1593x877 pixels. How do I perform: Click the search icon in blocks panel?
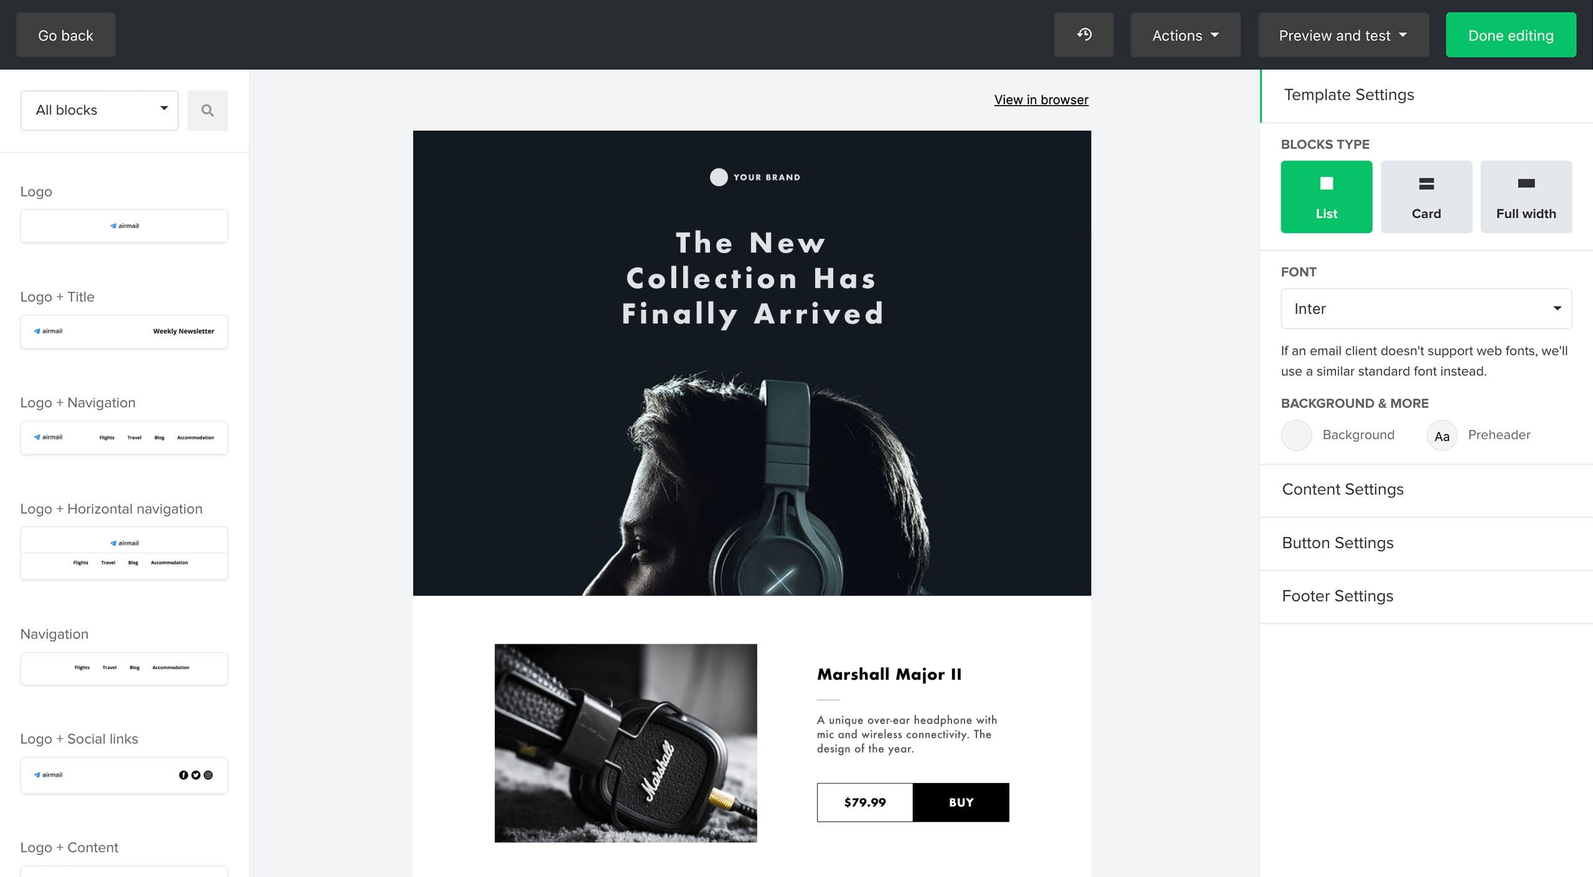[207, 109]
